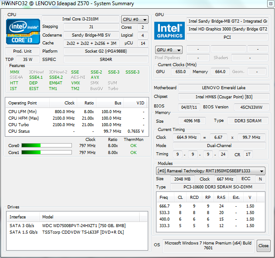Viewport: 275px width, 258px height.
Task: Click the Intel Core i3 inside logo
Action: pos(23,31)
